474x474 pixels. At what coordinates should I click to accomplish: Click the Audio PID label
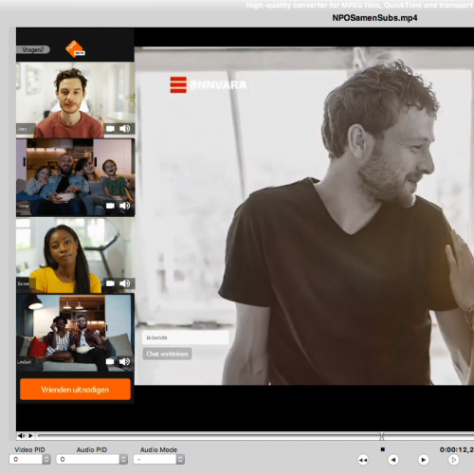(x=92, y=449)
